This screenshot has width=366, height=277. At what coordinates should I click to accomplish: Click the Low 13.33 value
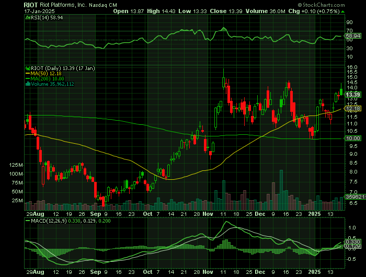[193, 11]
